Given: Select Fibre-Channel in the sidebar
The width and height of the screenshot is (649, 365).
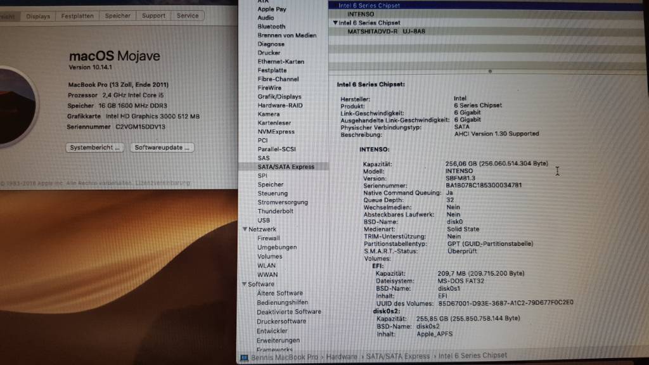Looking at the screenshot, I should [278, 79].
